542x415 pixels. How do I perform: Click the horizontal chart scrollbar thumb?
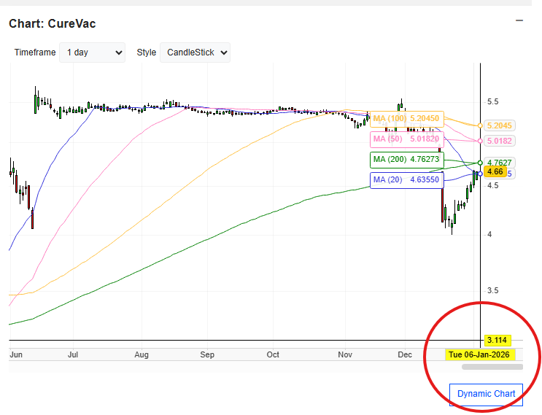[x=492, y=367]
